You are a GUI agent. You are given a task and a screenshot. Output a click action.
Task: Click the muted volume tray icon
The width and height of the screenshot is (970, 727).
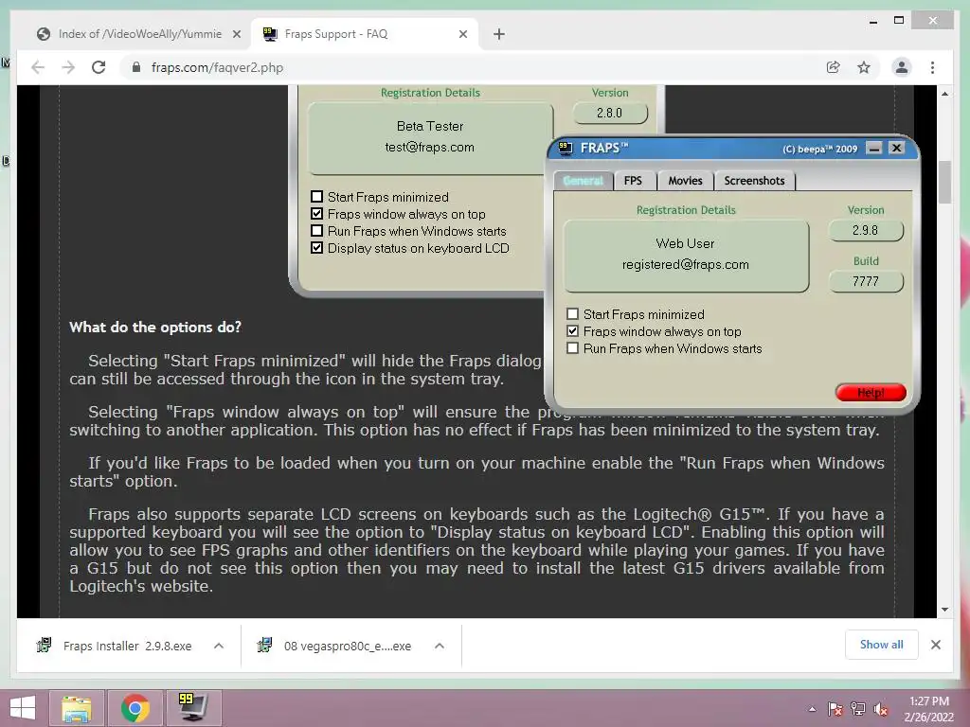click(881, 709)
